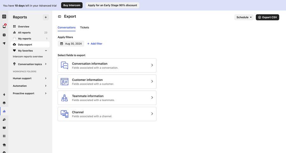Screen dimensions: 286x153
Task: Click the Reports bar chart rail icon
Action: coord(4,111)
